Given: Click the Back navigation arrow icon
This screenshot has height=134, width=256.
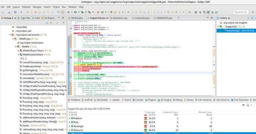Looking at the screenshot, I should coord(173,12).
